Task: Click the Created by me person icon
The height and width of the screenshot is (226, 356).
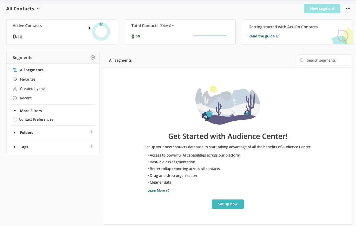Action: coord(15,89)
